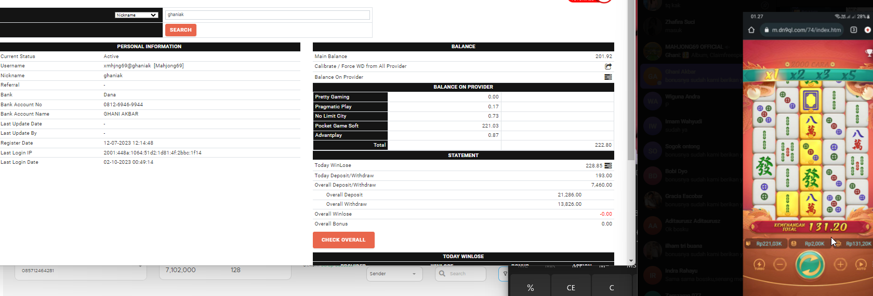The image size is (873, 296).
Task: Open the Aditaurusz Aditaurusz chat
Action: click(691, 225)
